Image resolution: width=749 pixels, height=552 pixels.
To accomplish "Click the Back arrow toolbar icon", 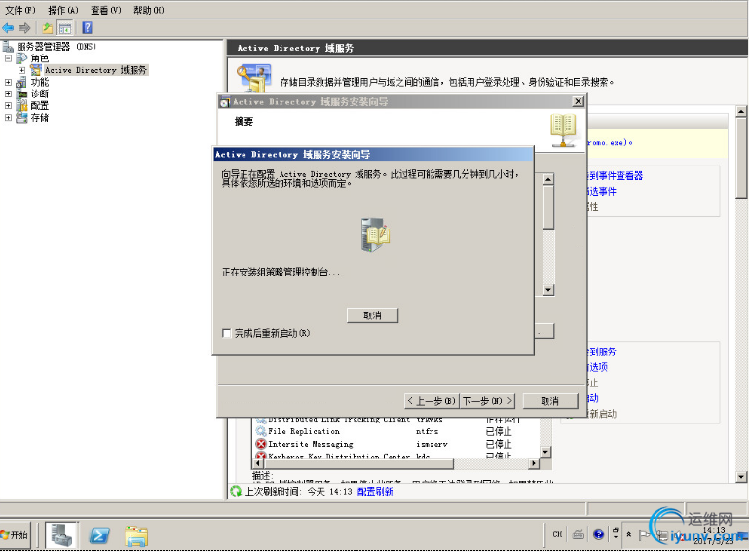I will [x=8, y=28].
